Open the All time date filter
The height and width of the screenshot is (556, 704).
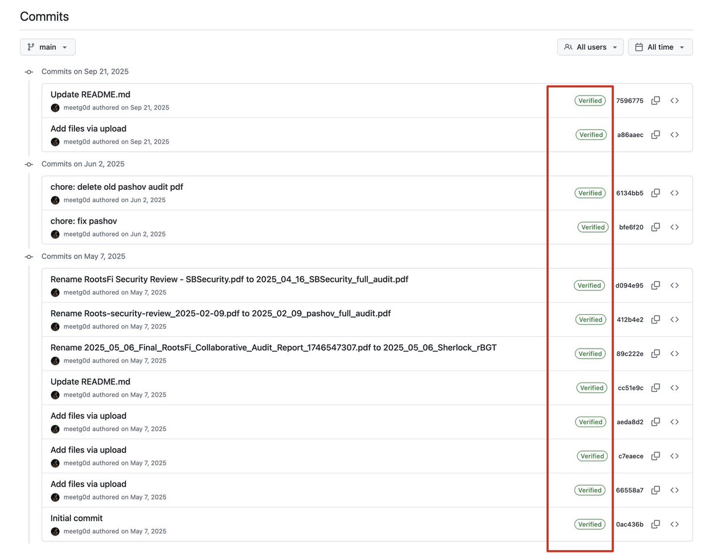[660, 47]
